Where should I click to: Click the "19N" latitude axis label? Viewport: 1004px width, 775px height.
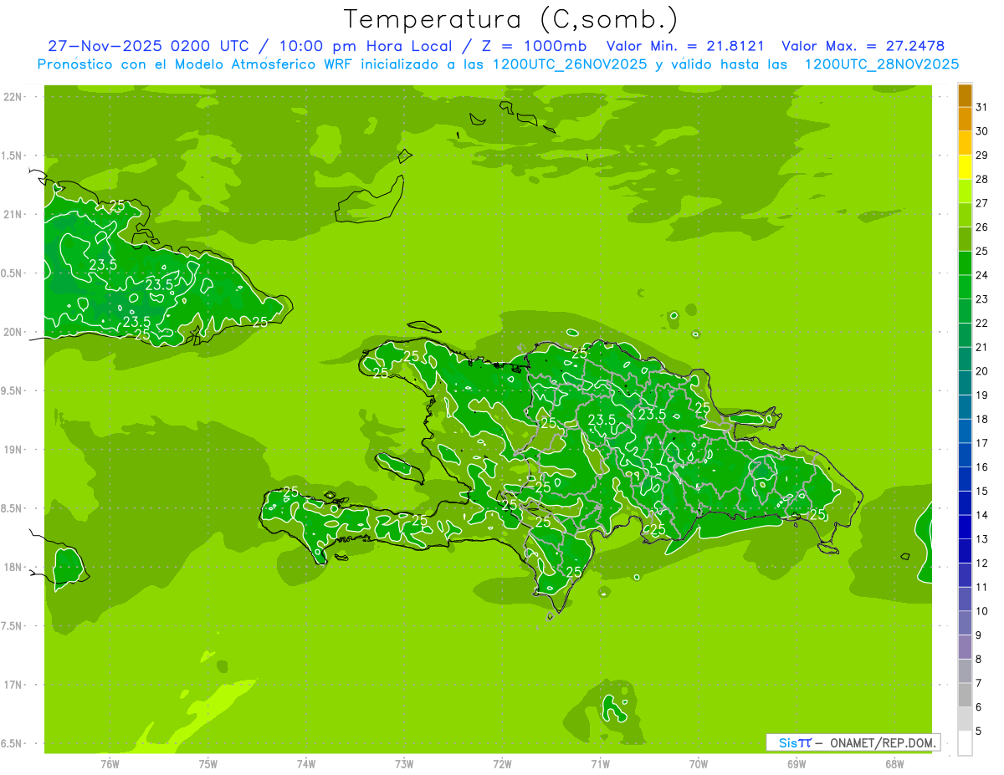point(13,450)
